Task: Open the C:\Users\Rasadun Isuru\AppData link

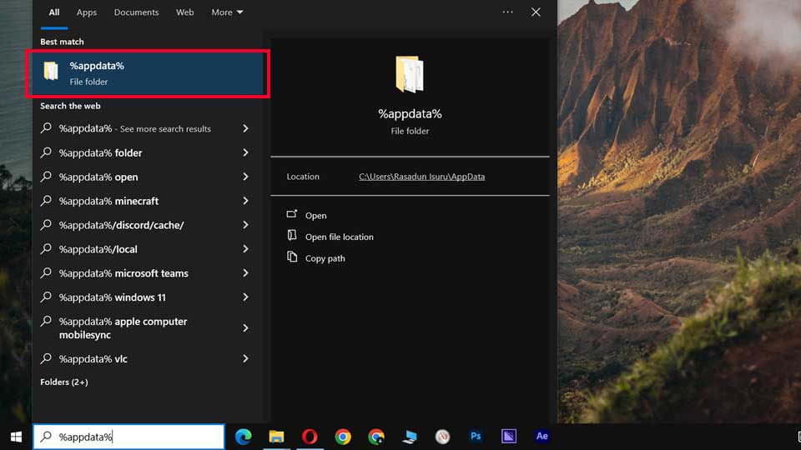Action: point(421,177)
